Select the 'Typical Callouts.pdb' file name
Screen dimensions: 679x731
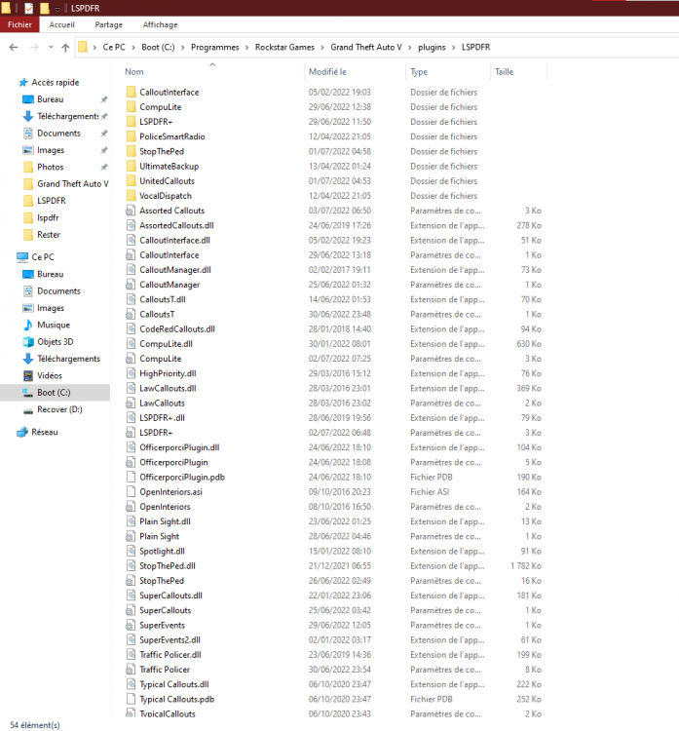click(176, 699)
